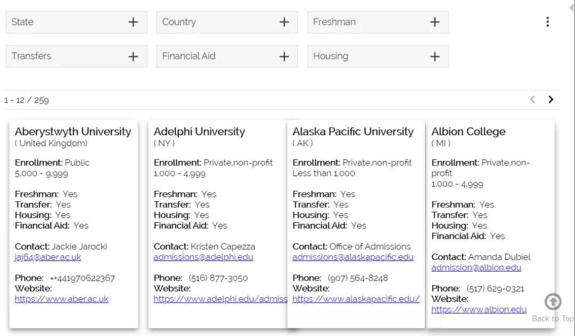Viewport: 575px width, 336px height.
Task: Expand the Freshman filter
Action: pos(435,22)
